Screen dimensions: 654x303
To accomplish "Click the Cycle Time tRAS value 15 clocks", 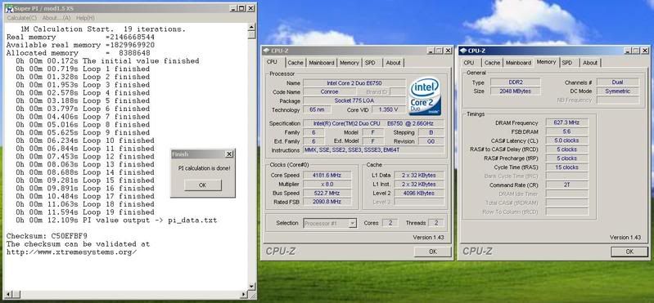I will pos(567,167).
